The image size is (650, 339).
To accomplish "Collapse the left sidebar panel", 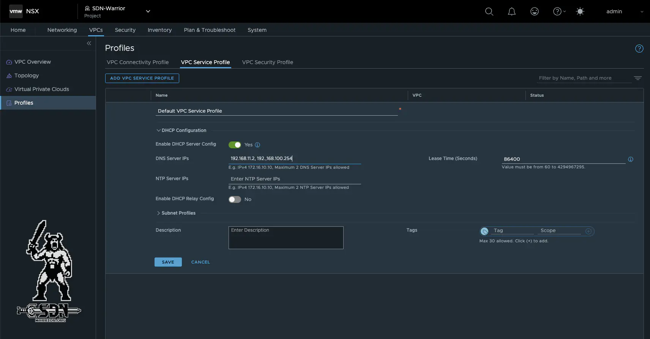I will click(x=89, y=43).
